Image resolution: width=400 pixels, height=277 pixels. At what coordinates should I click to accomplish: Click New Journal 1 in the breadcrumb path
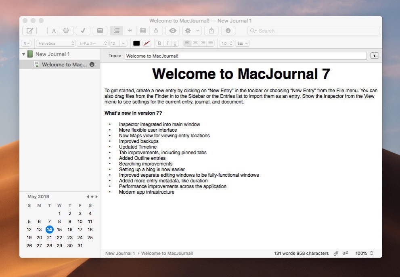[120, 253]
